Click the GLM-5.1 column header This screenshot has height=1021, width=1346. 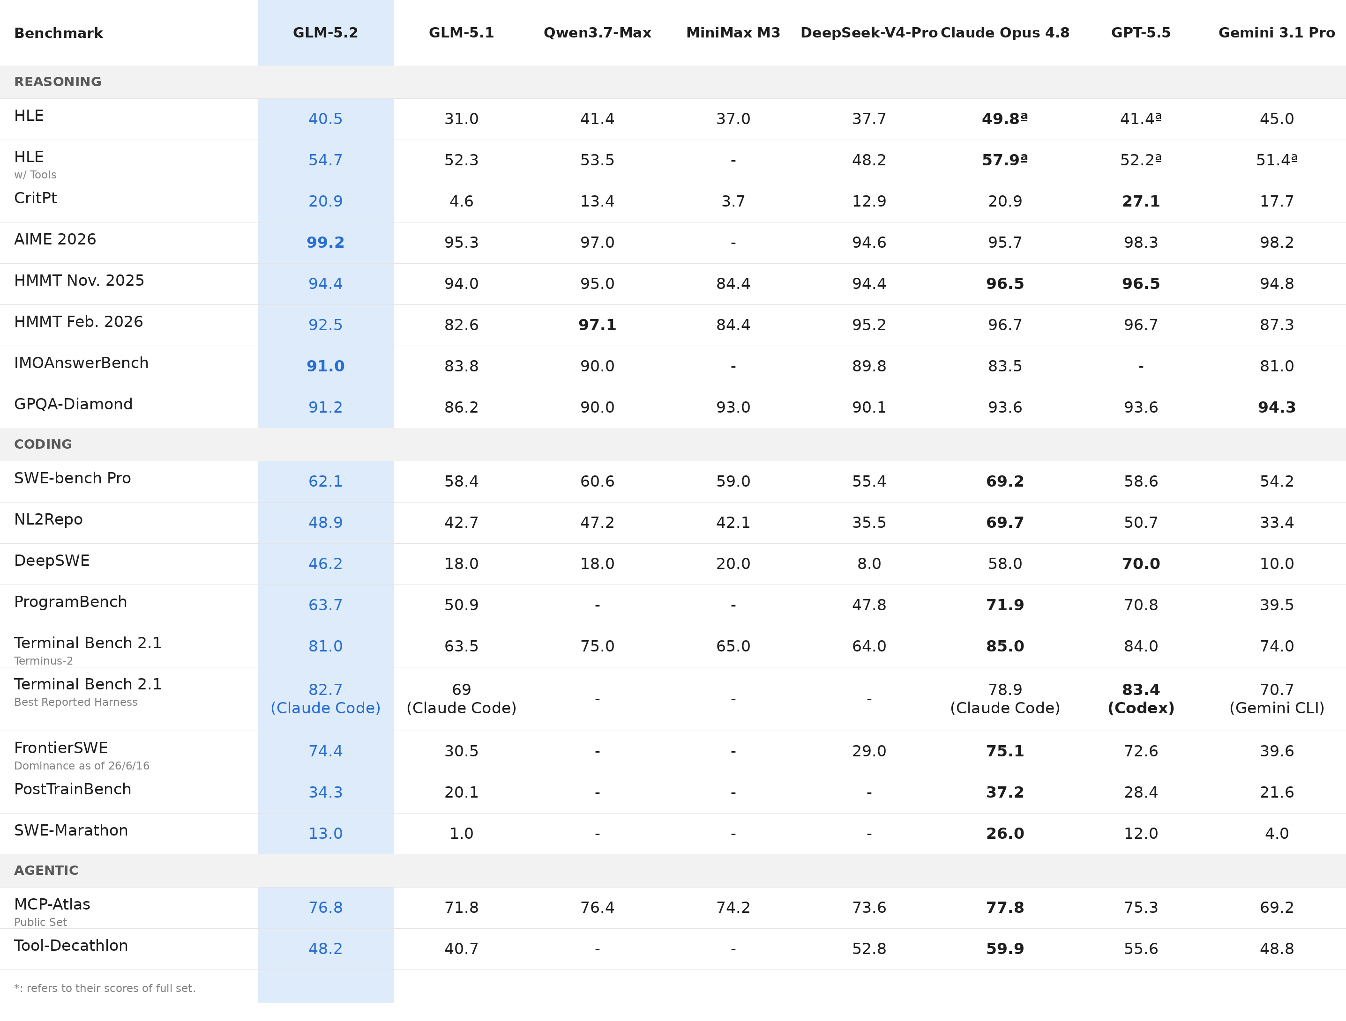click(461, 33)
